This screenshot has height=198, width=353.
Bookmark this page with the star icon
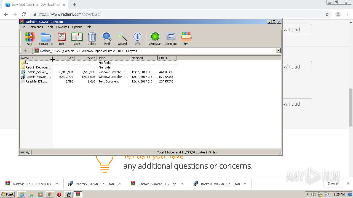point(327,14)
